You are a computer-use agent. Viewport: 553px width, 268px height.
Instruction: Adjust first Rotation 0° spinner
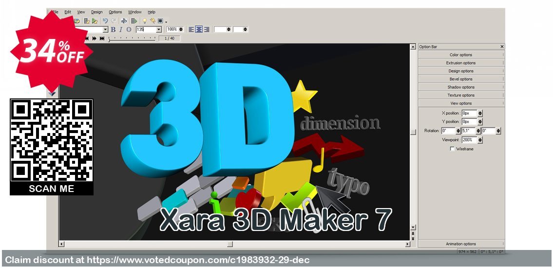[x=458, y=131]
